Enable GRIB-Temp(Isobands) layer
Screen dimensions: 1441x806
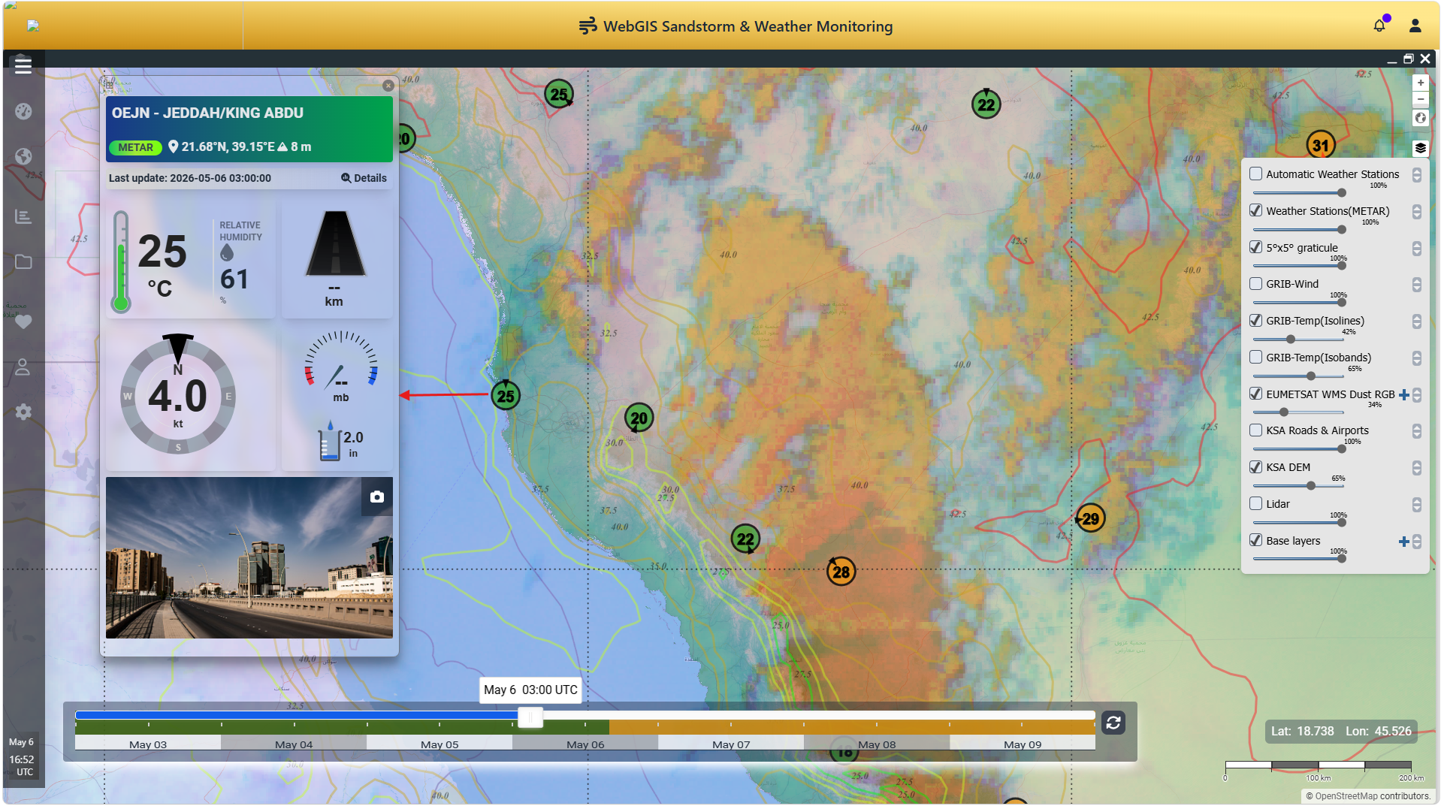coord(1255,357)
